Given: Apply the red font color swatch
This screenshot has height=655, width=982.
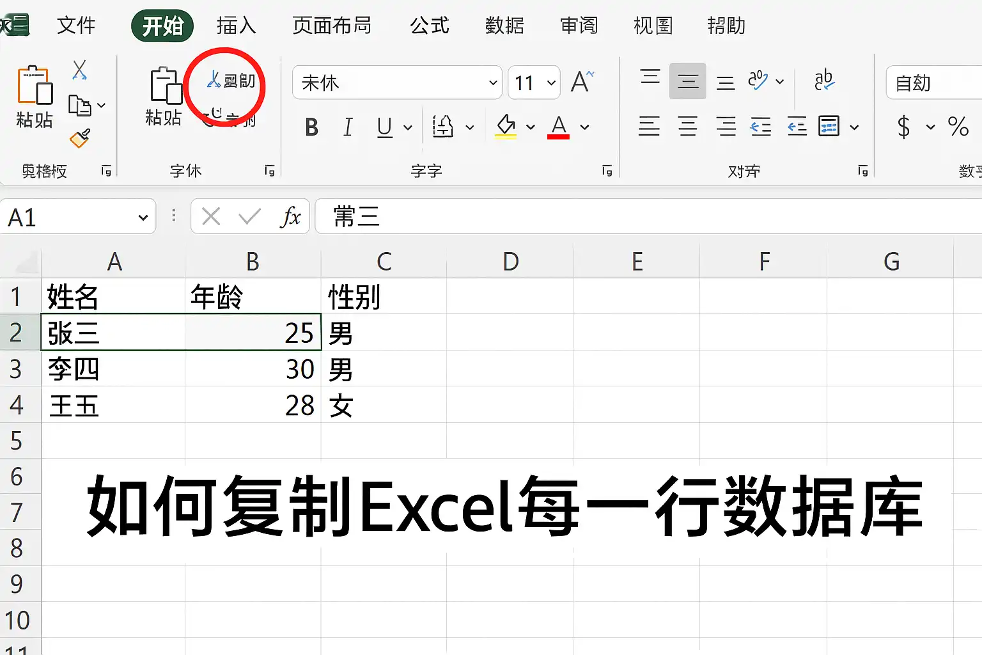Looking at the screenshot, I should [x=559, y=127].
